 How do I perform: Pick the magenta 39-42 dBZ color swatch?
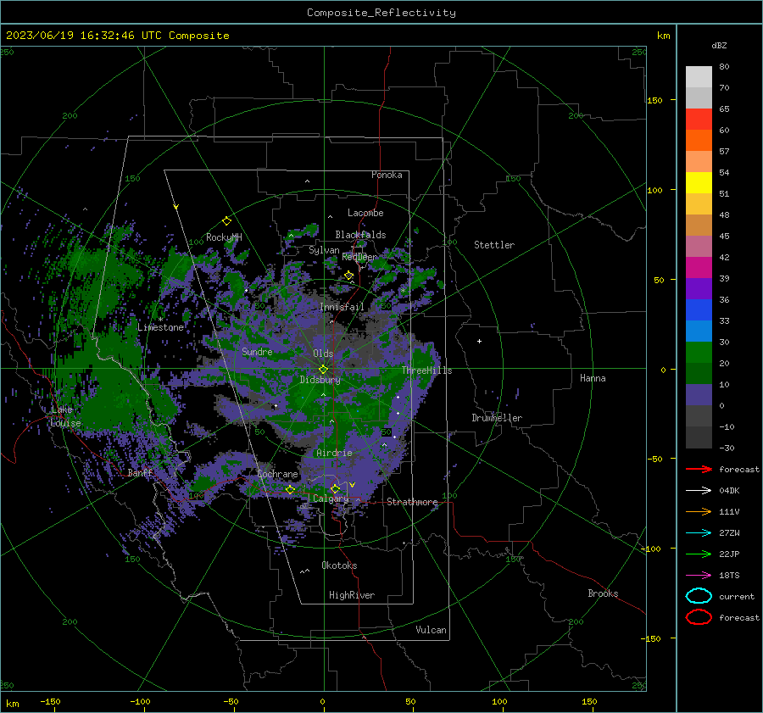[x=699, y=268]
